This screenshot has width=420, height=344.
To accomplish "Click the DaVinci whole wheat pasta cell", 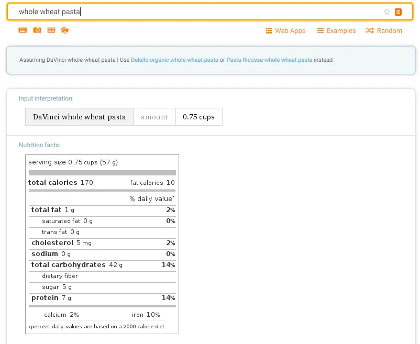I will point(80,117).
